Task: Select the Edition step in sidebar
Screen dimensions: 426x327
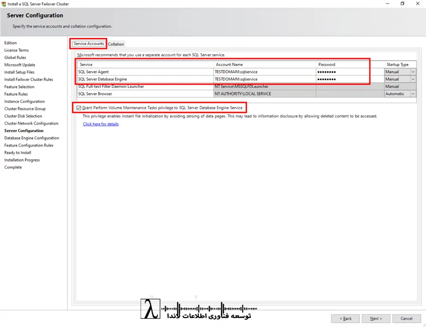Action: click(10, 43)
